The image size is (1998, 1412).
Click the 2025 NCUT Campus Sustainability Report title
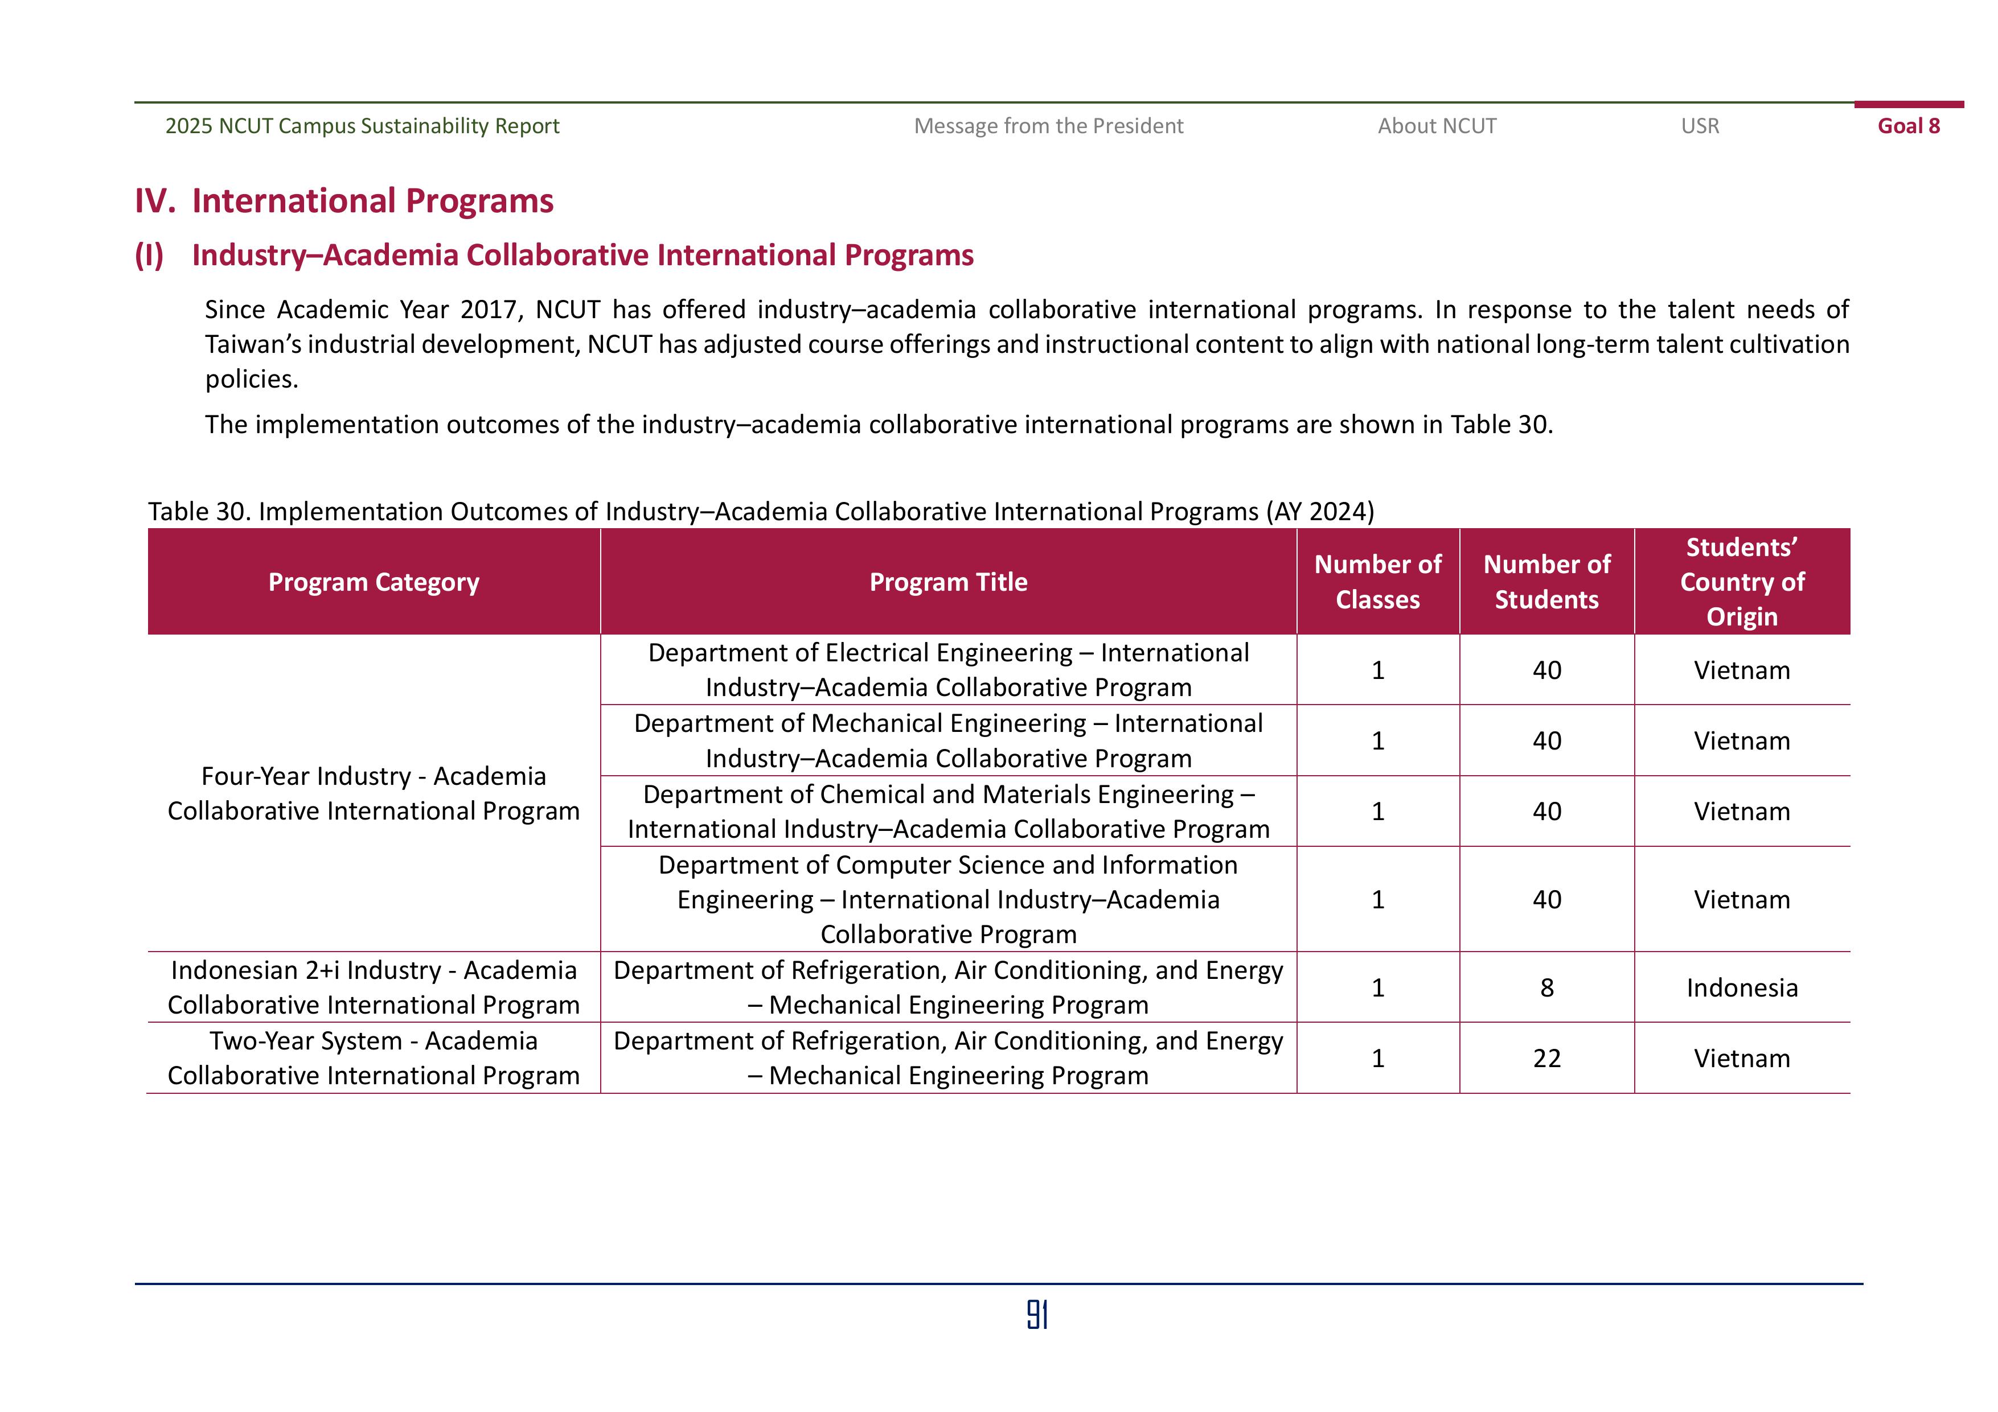click(x=362, y=126)
